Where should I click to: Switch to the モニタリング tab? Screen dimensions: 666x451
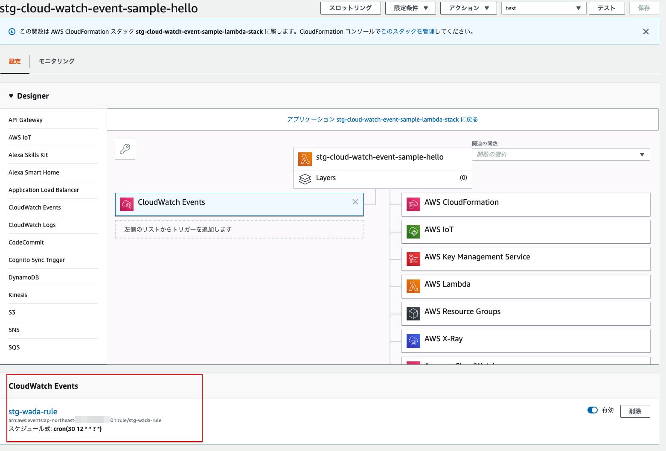point(56,61)
